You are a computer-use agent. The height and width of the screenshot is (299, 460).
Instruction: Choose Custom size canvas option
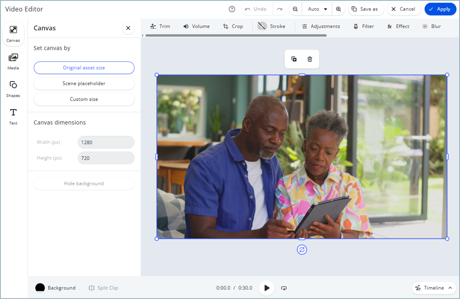point(84,99)
